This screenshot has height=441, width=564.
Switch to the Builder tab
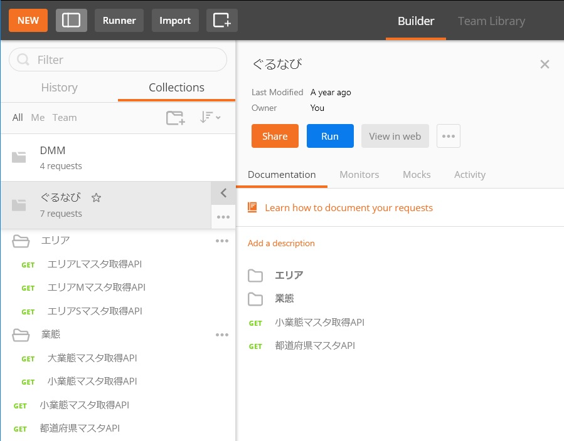click(416, 21)
